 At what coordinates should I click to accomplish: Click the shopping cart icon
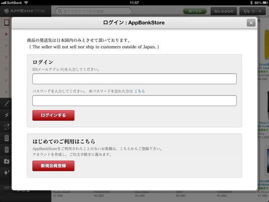[x=246, y=11]
